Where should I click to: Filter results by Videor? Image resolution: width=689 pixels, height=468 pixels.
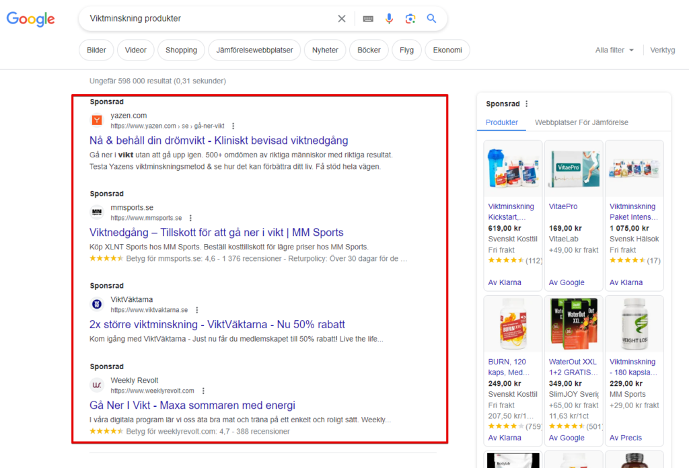point(135,50)
